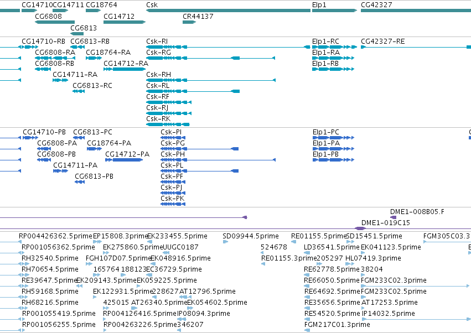The width and height of the screenshot is (471, 333).
Task: Click clone DME1-008B05.F
Action: 393,217
